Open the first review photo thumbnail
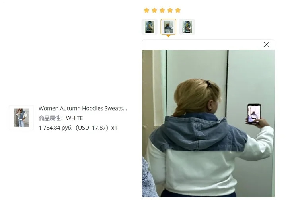Viewport: 296px width, 203px height. point(150,27)
